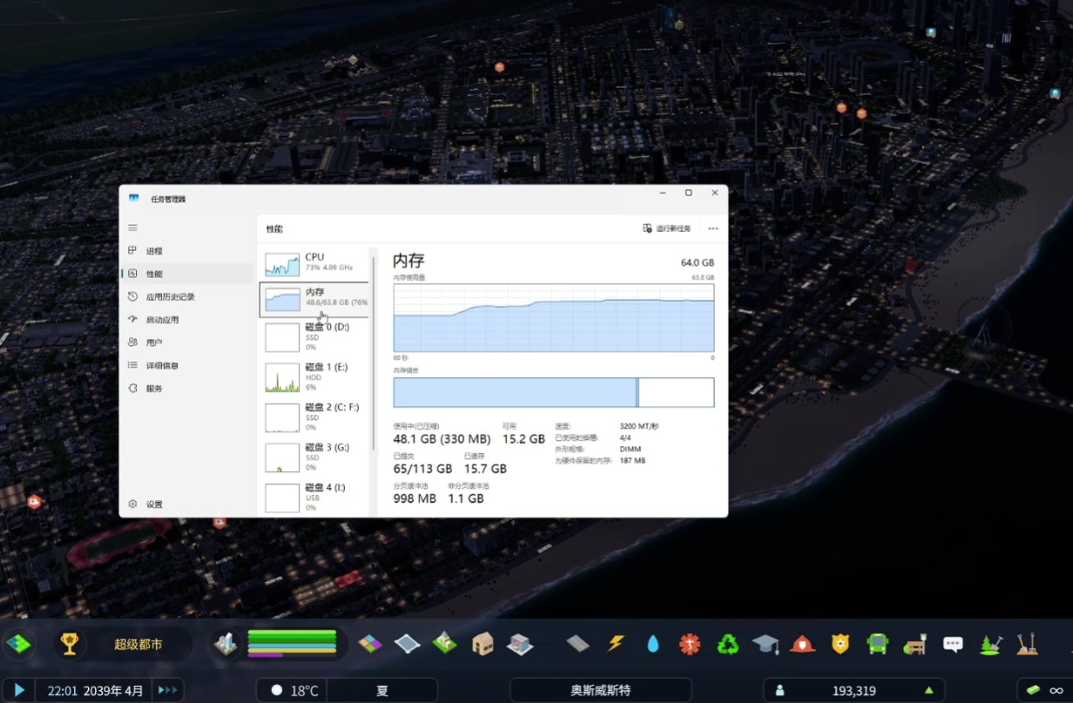Screen dimensions: 1073x703
Task: Switch to 进程 (Processes) page
Action: tap(154, 251)
